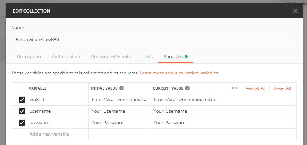Image resolution: width=307 pixels, height=145 pixels.
Task: Go to the Tests tab
Action: 147,57
